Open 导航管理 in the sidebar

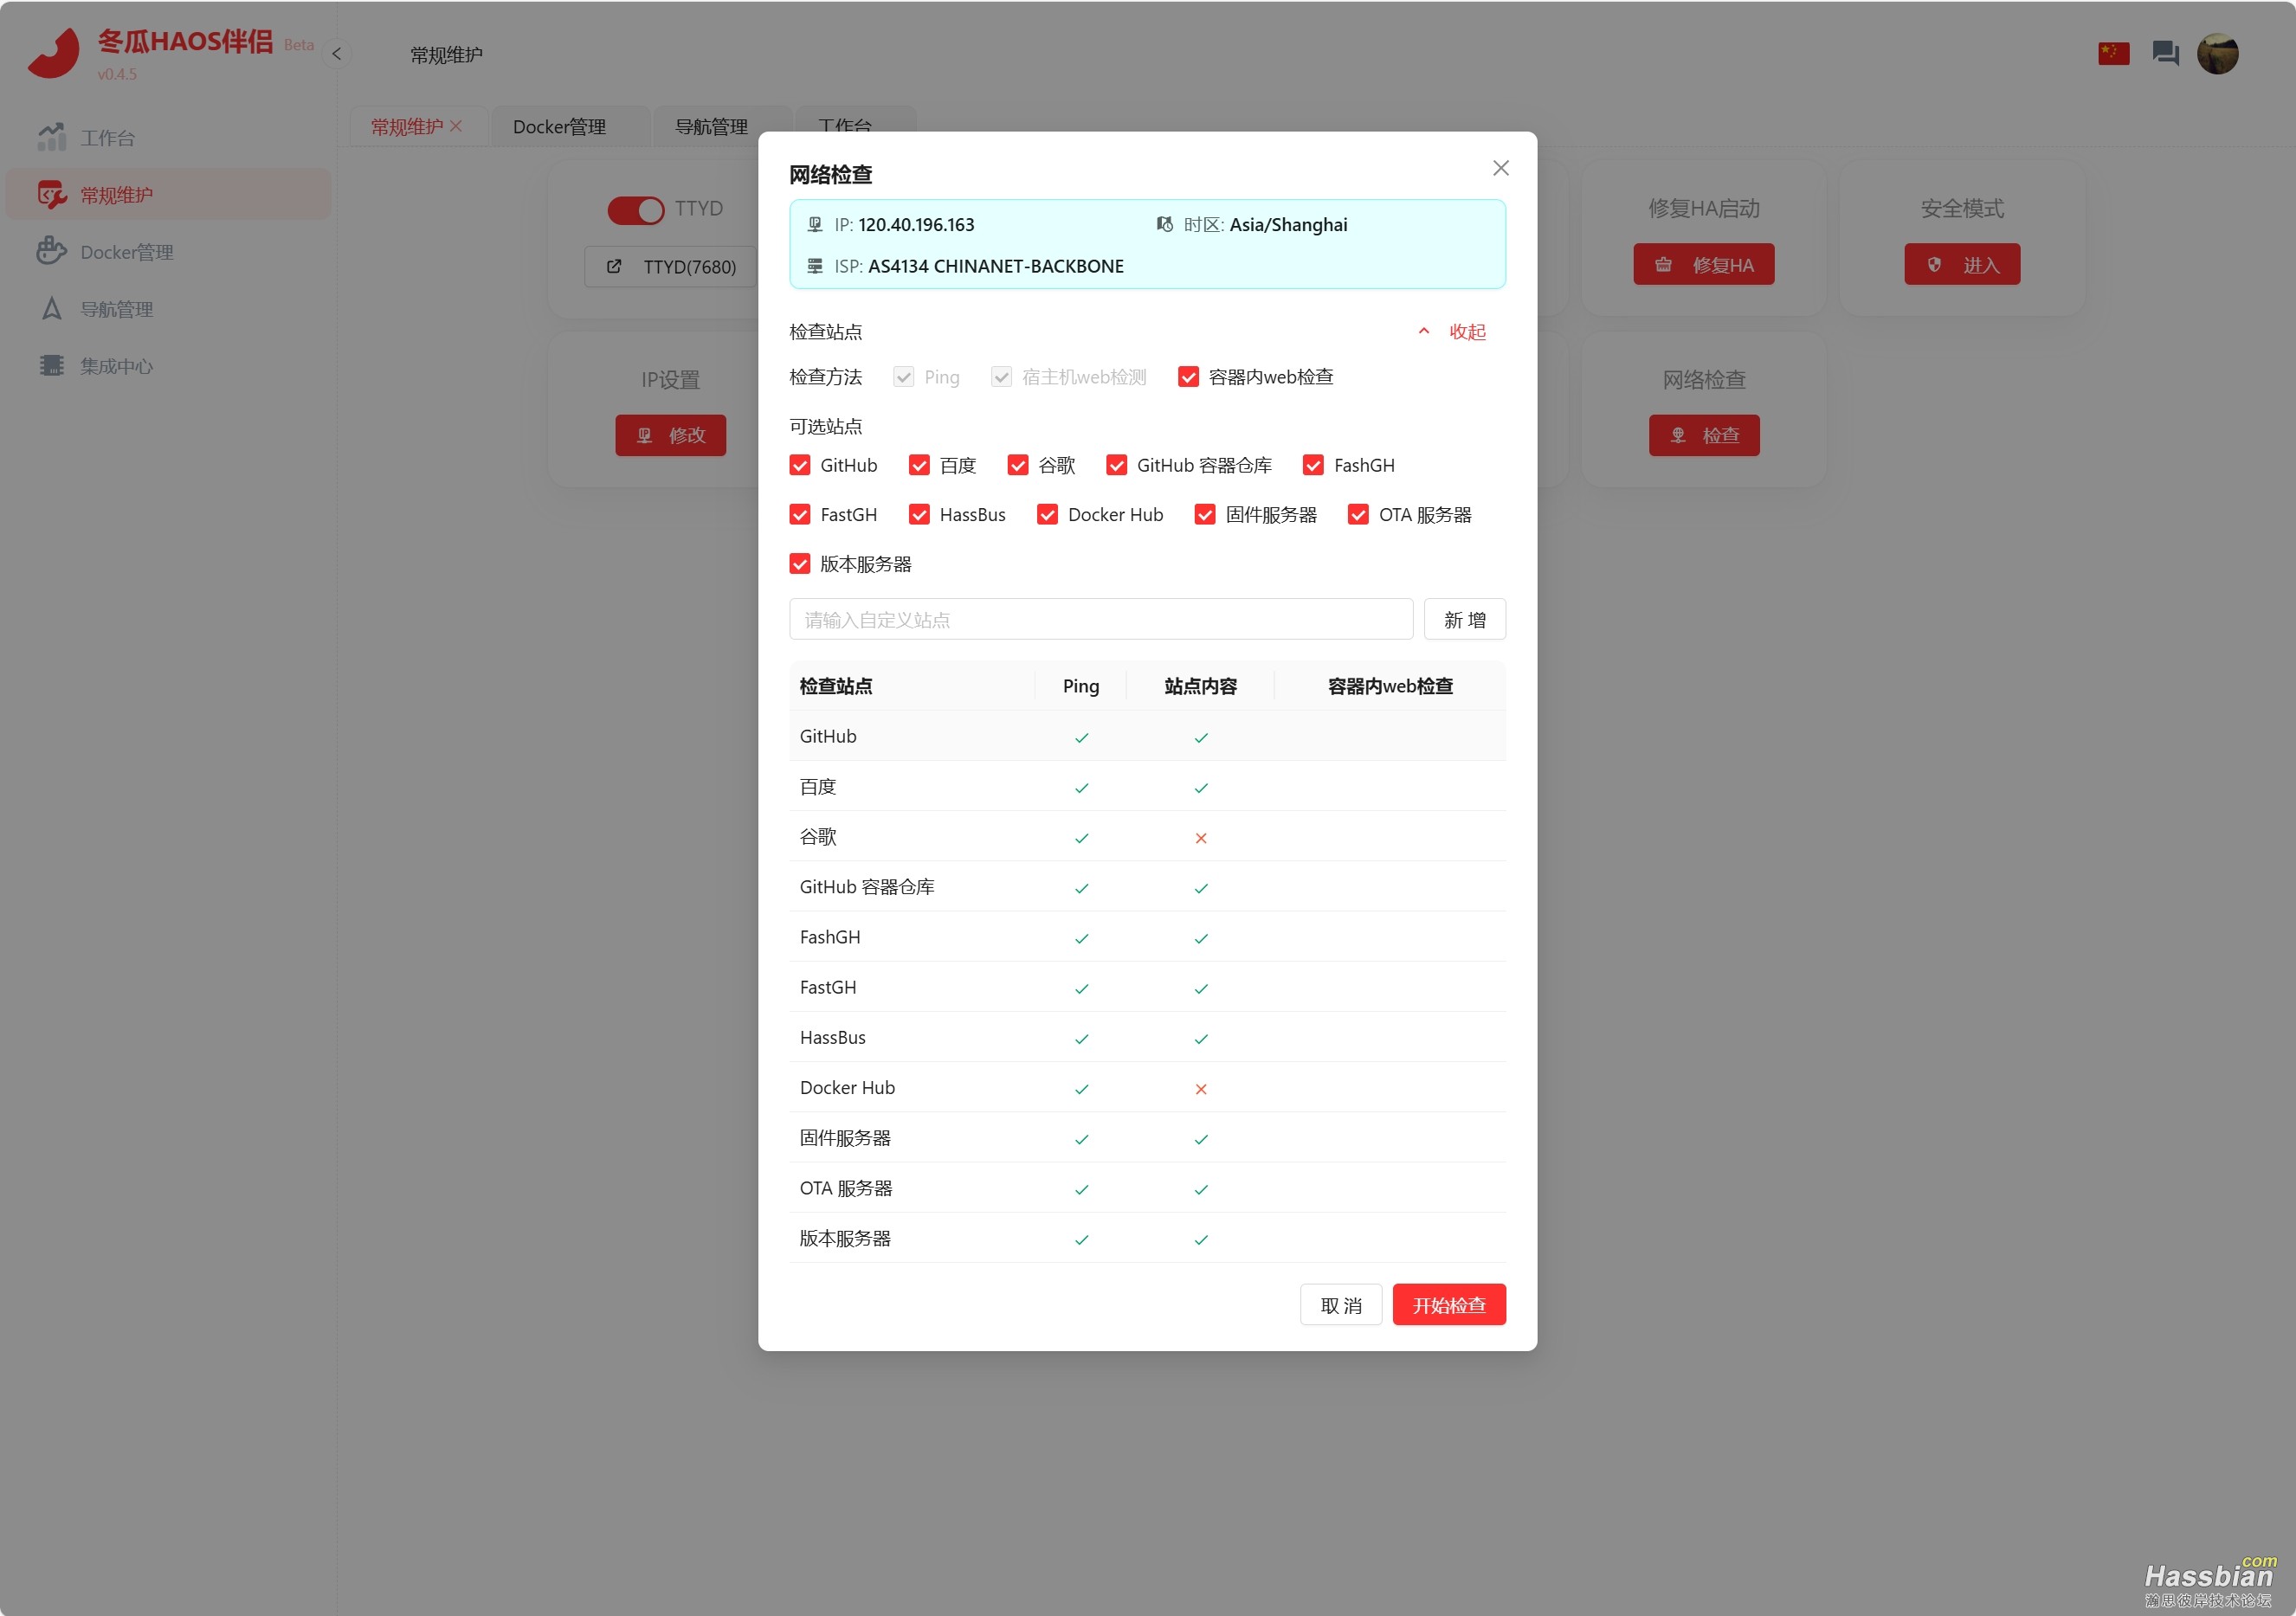(168, 309)
